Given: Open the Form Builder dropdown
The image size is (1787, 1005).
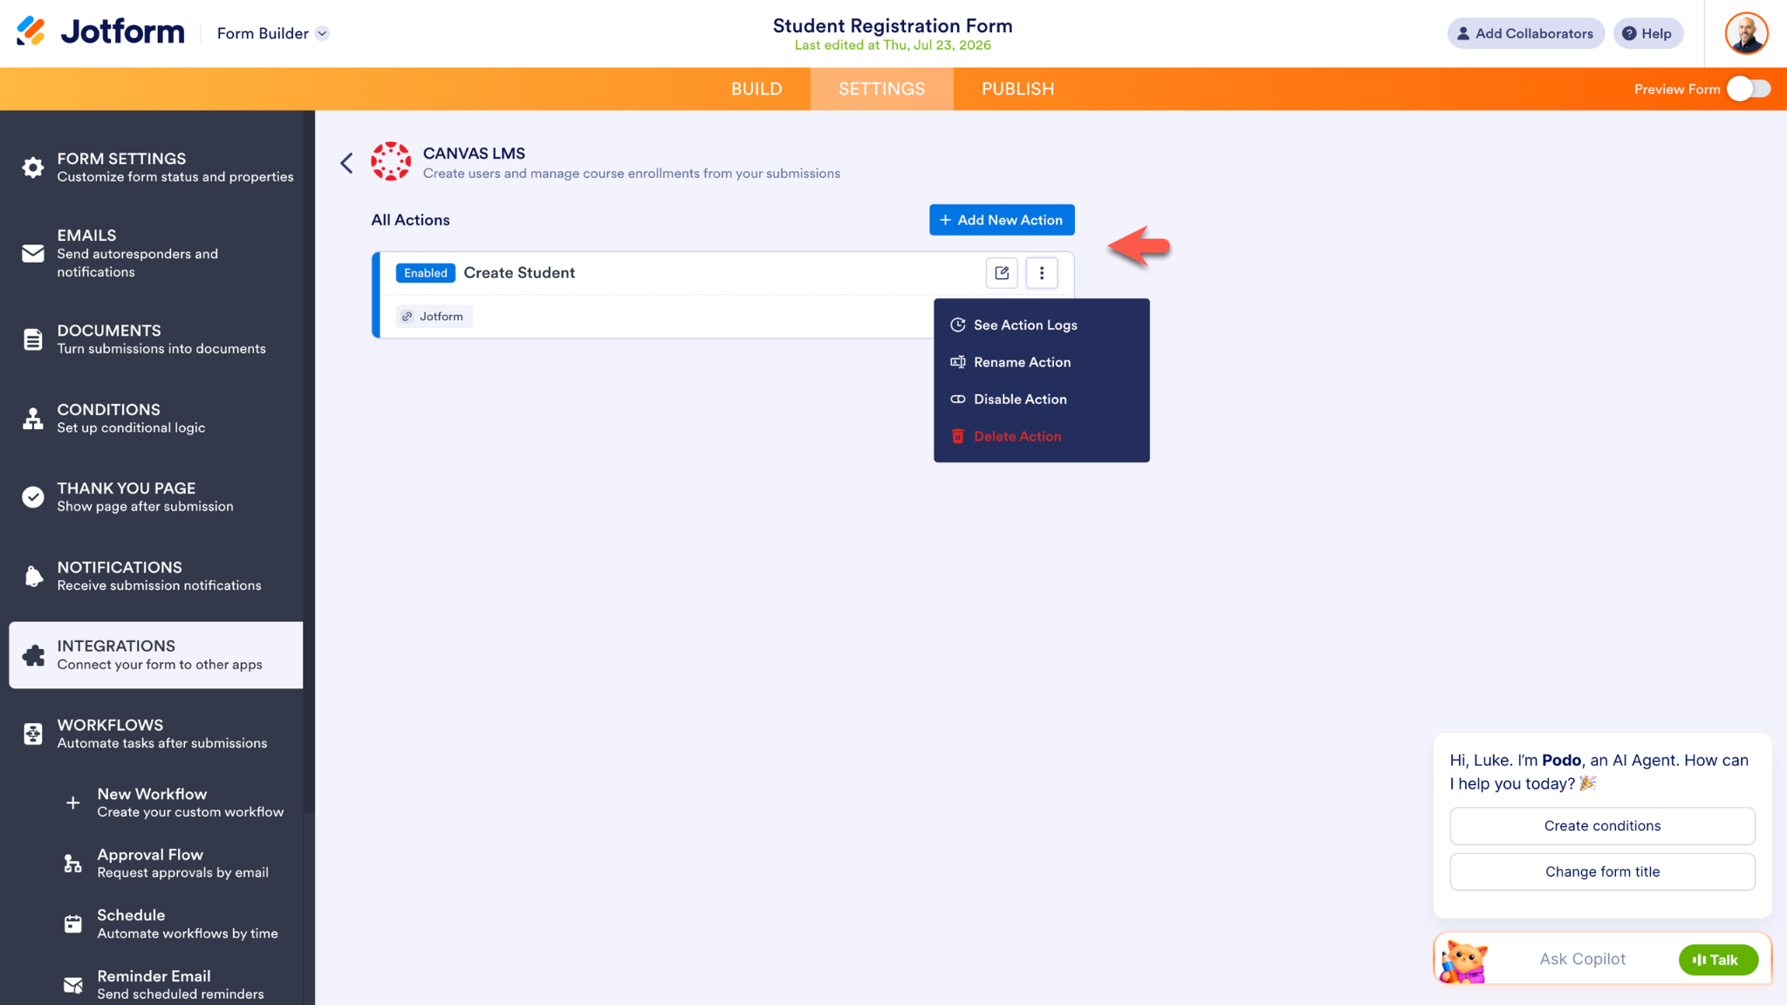Looking at the screenshot, I should click(x=272, y=33).
